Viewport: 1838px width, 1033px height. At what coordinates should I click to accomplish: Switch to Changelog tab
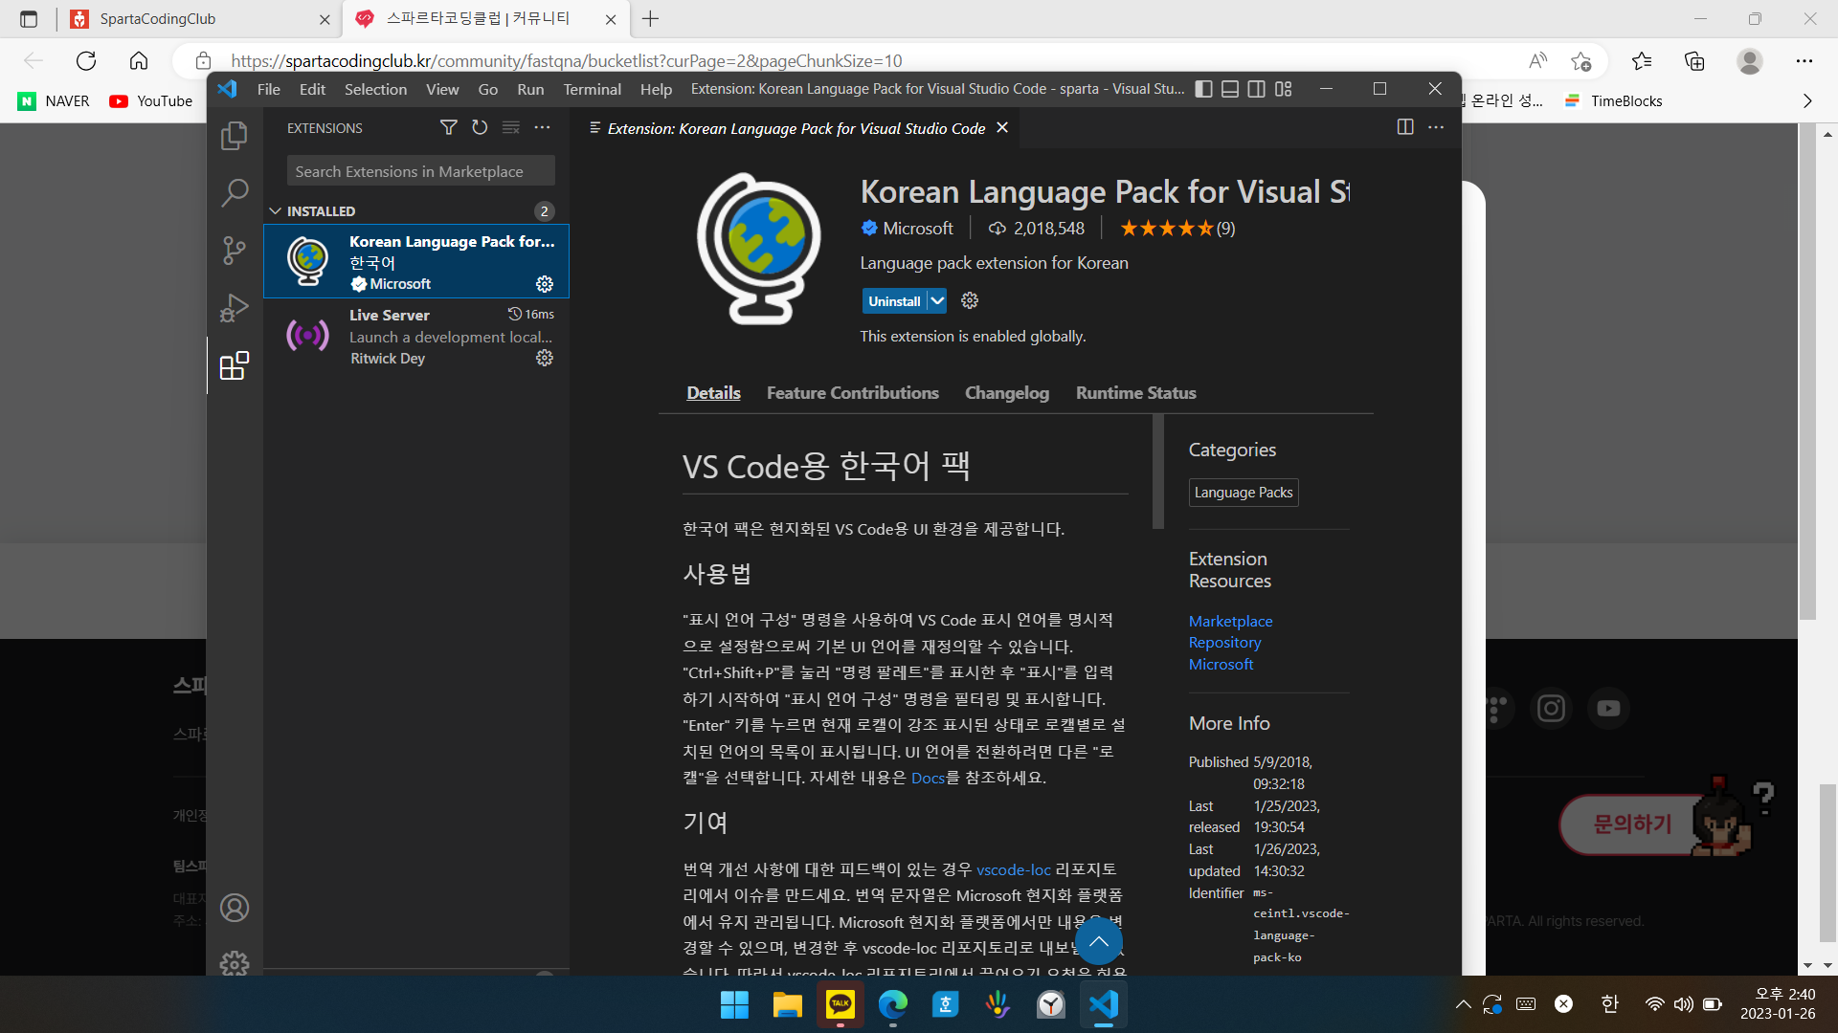pos(1007,393)
